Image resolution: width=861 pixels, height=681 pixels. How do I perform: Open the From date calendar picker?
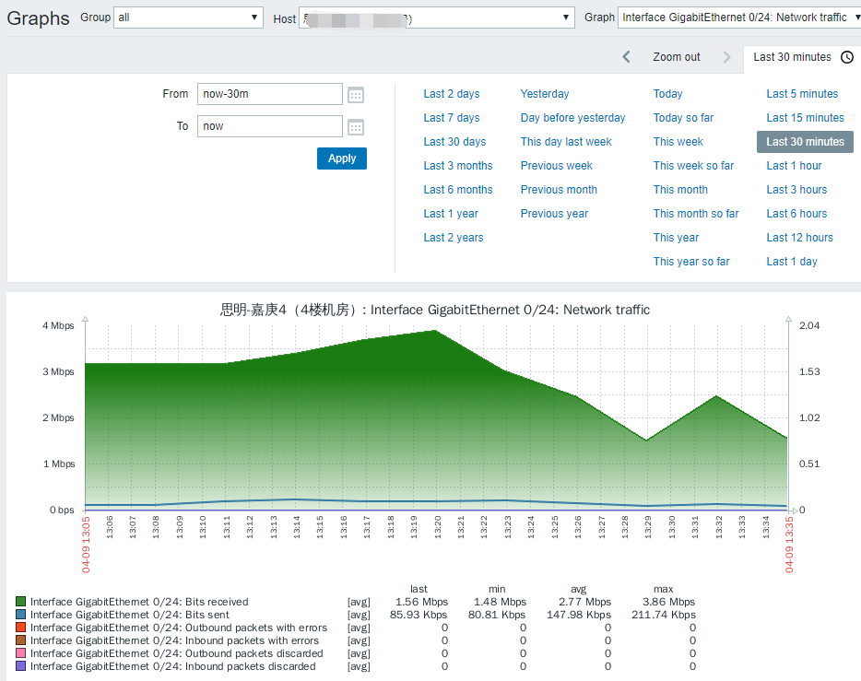point(356,94)
